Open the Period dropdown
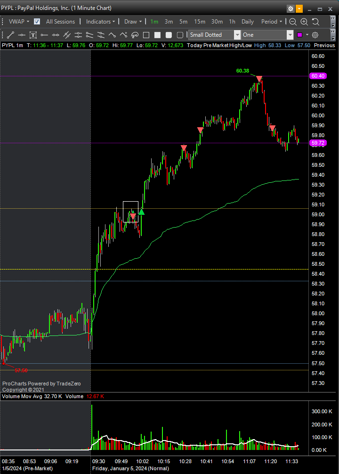339x474 pixels. point(272,22)
